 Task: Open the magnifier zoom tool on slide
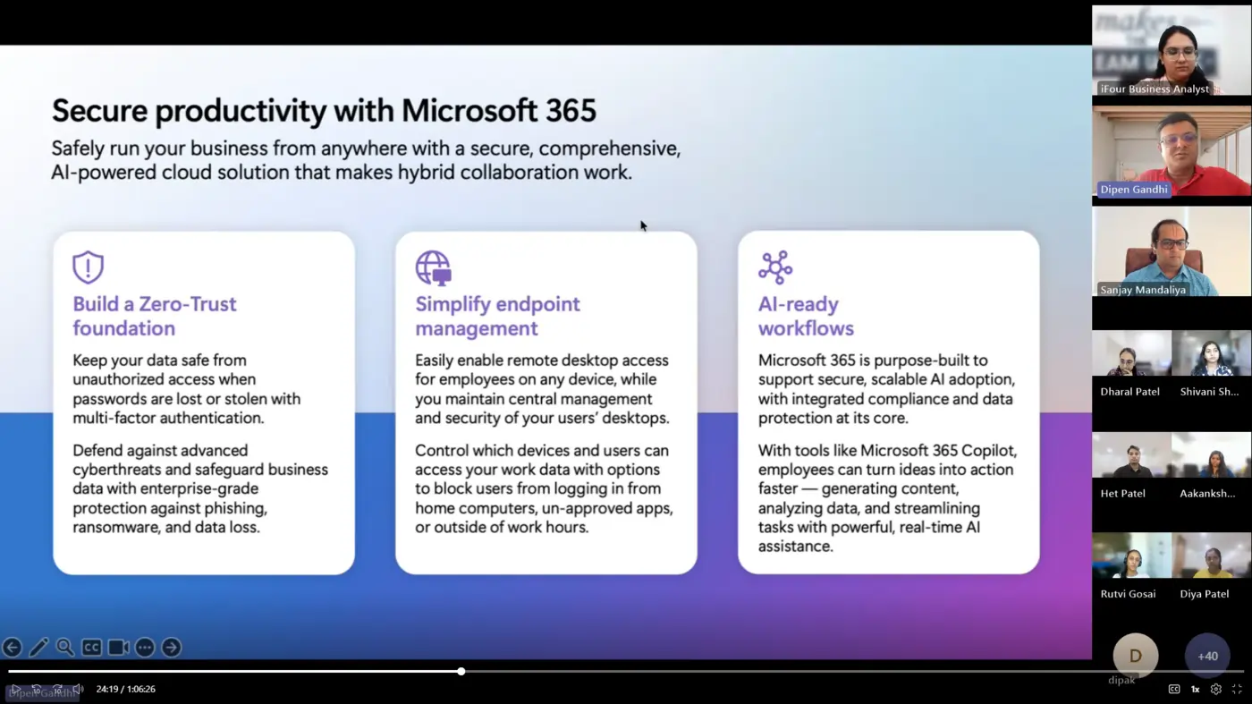coord(65,647)
